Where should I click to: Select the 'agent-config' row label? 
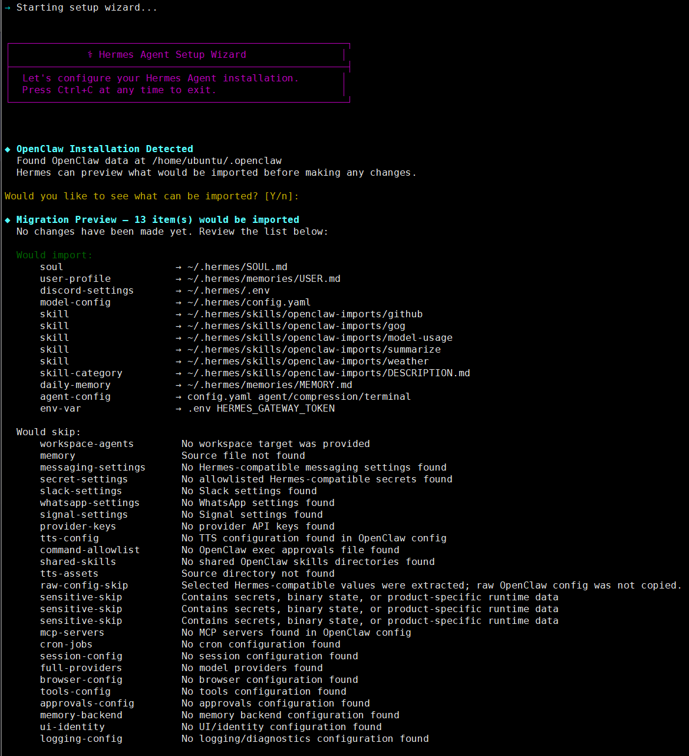click(x=75, y=396)
